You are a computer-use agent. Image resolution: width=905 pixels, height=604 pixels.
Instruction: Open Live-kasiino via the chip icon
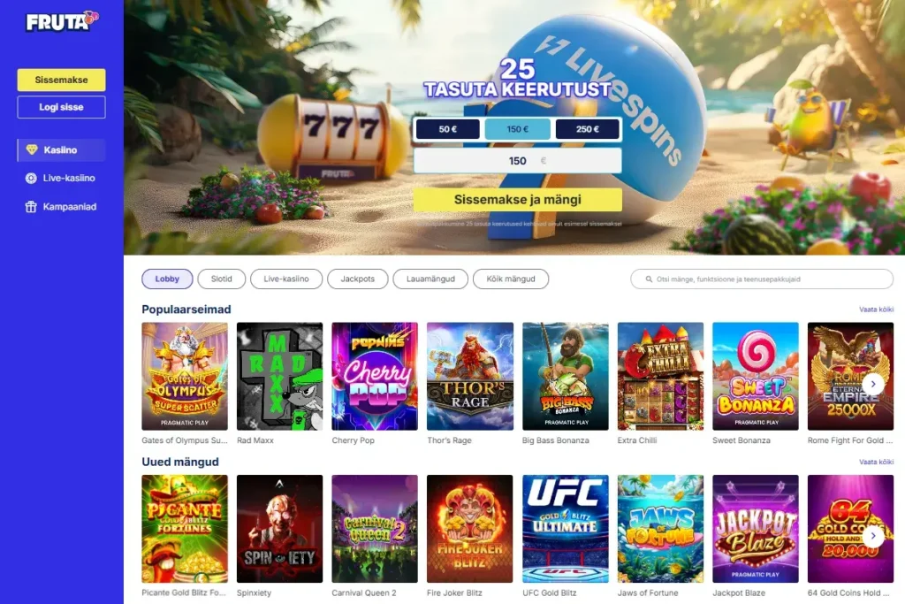(31, 179)
